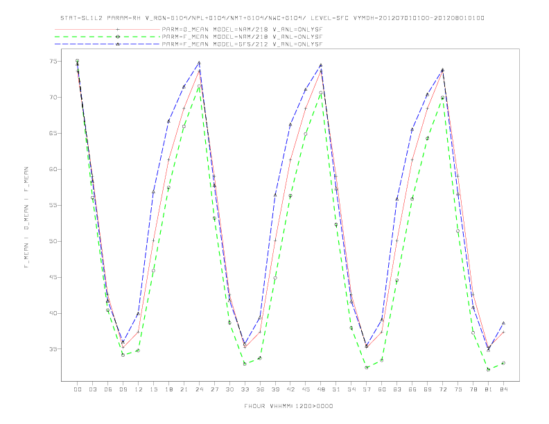
Task: Click x-axis tick label 72
Action: click(x=442, y=389)
